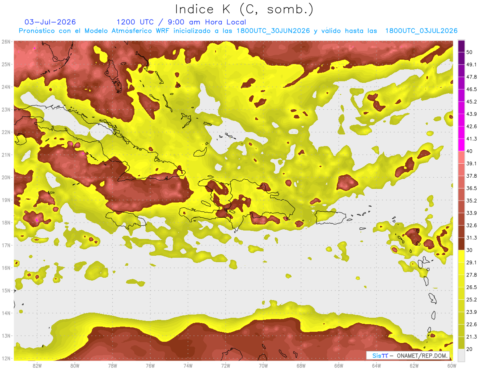Click the latitude label '20N'
Image resolution: width=480 pixels, height=371 pixels.
(6, 177)
